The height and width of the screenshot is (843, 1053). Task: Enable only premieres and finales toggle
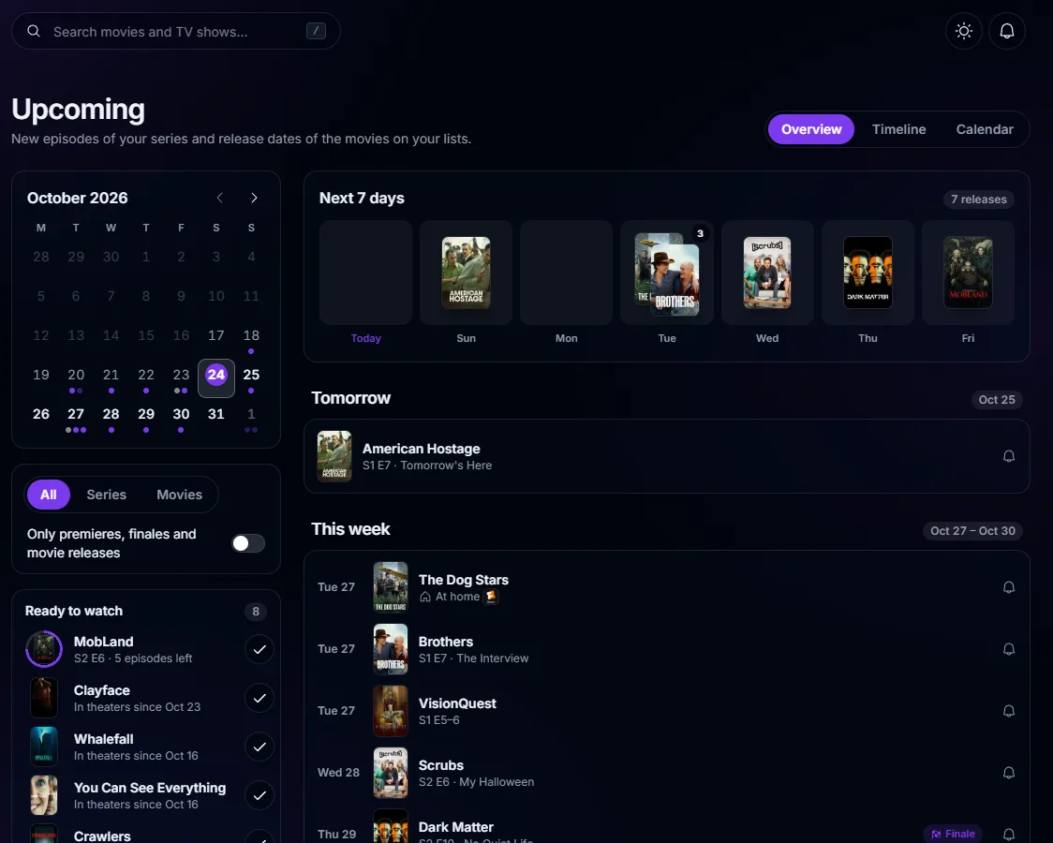pyautogui.click(x=248, y=543)
